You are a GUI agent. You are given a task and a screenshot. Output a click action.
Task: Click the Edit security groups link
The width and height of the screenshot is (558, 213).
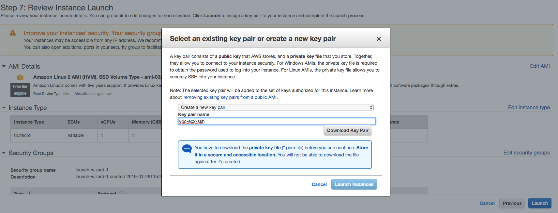click(x=526, y=153)
